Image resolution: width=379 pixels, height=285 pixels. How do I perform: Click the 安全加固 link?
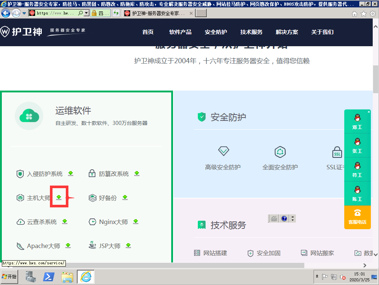pos(268,253)
